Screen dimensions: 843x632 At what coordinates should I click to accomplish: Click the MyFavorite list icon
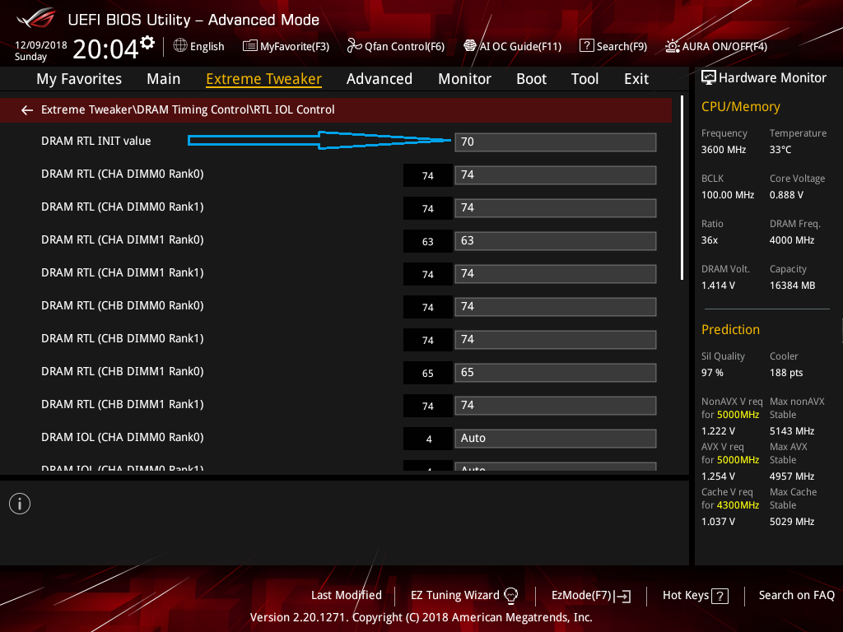pyautogui.click(x=250, y=46)
